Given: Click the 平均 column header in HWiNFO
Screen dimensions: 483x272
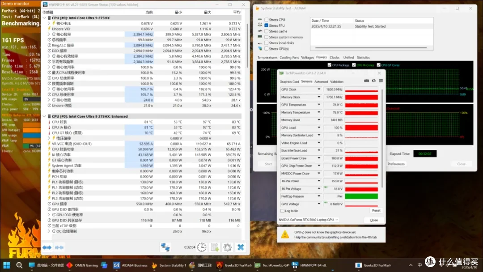Looking at the screenshot, I should point(236,13).
